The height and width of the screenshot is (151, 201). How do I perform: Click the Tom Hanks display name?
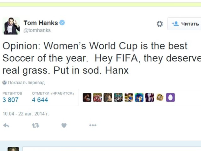point(41,23)
